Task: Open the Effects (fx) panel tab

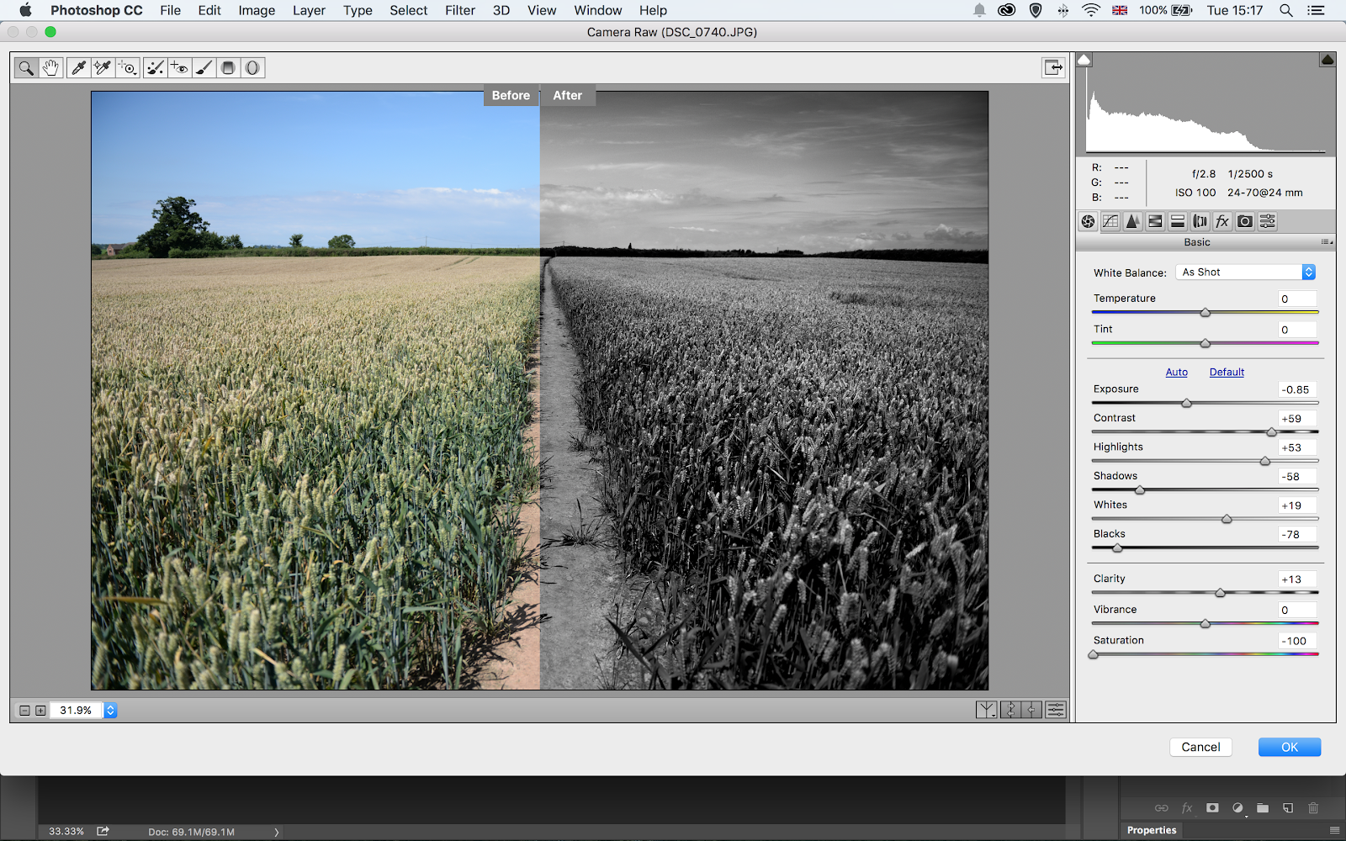Action: [1222, 221]
